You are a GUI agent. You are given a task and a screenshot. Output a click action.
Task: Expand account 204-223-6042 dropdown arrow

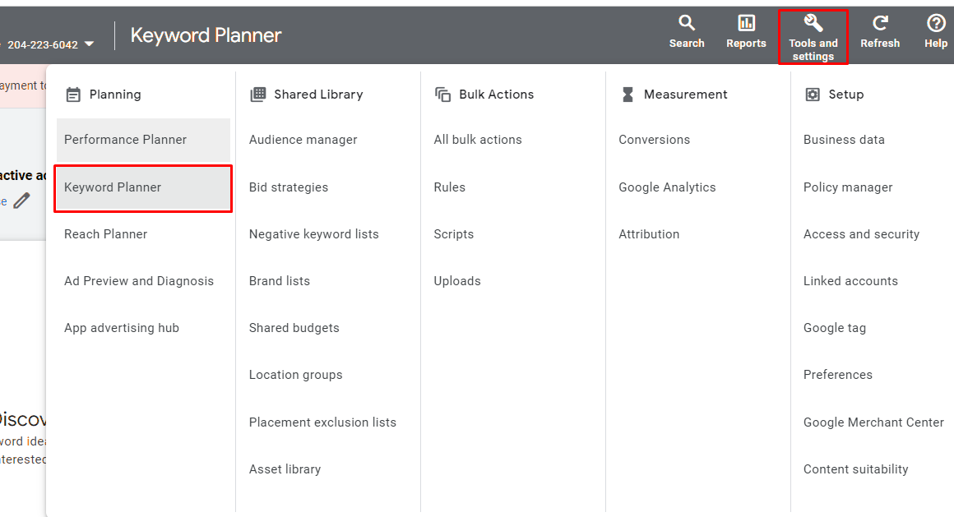[x=90, y=44]
